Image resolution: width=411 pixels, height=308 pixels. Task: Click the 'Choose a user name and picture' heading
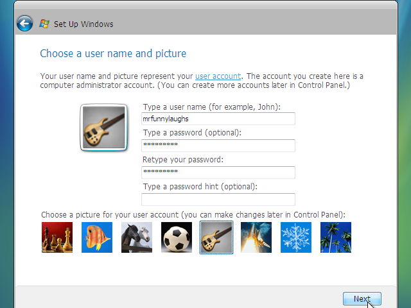113,53
